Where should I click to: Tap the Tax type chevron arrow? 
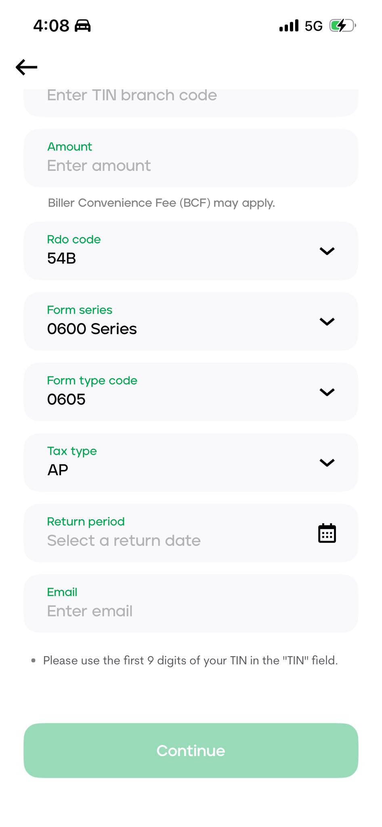pyautogui.click(x=327, y=462)
